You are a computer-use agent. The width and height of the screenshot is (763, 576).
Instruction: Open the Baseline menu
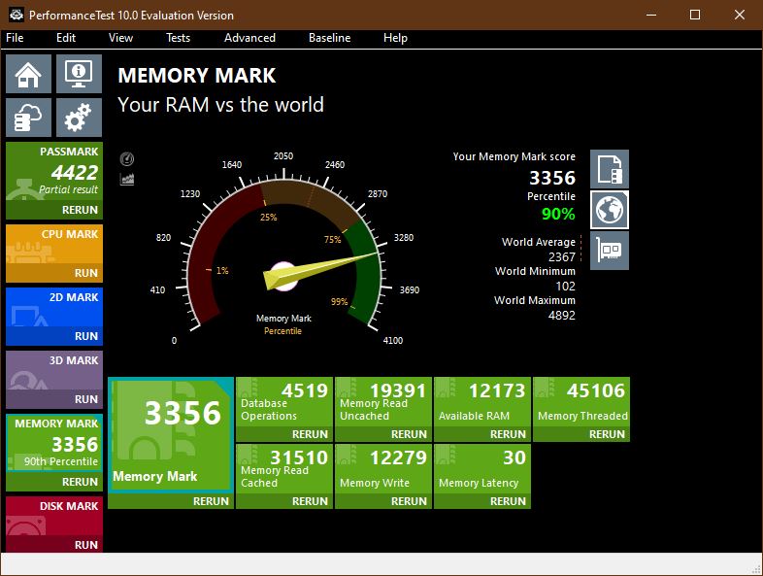[x=329, y=38]
